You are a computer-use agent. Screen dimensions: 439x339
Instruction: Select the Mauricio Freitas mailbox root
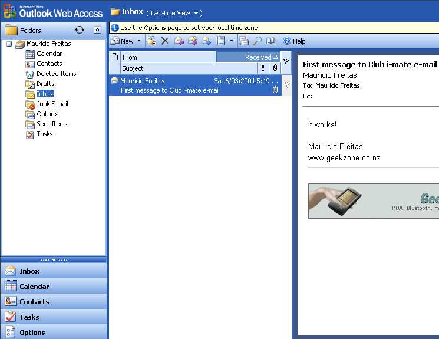pyautogui.click(x=49, y=44)
